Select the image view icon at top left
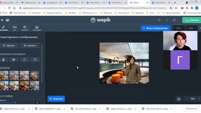 (x=8, y=20)
